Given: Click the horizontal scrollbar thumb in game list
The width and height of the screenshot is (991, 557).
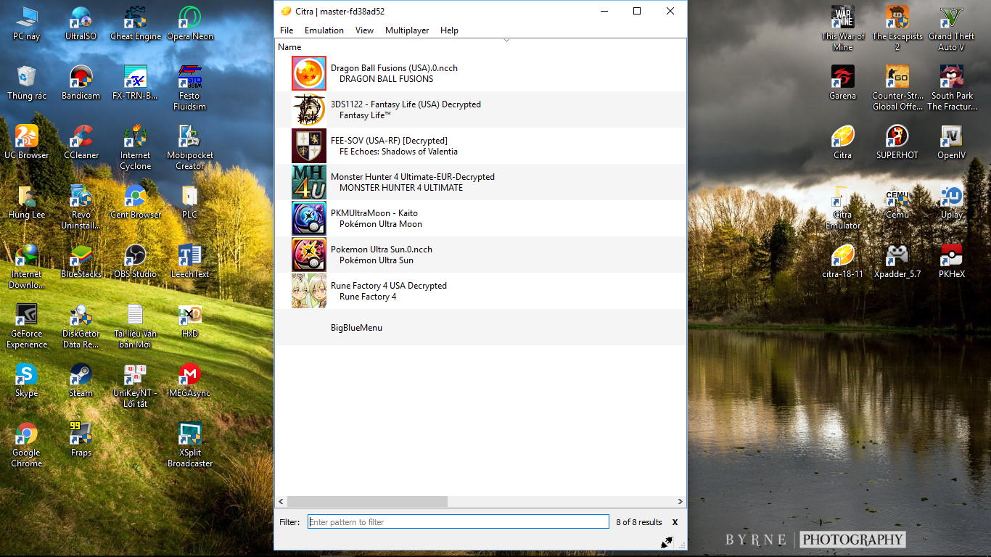Looking at the screenshot, I should [367, 501].
